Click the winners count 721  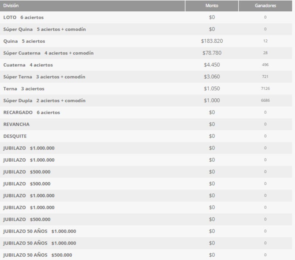(x=265, y=77)
